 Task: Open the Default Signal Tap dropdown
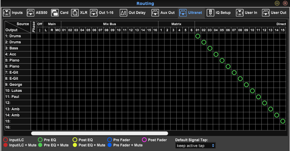196,146
